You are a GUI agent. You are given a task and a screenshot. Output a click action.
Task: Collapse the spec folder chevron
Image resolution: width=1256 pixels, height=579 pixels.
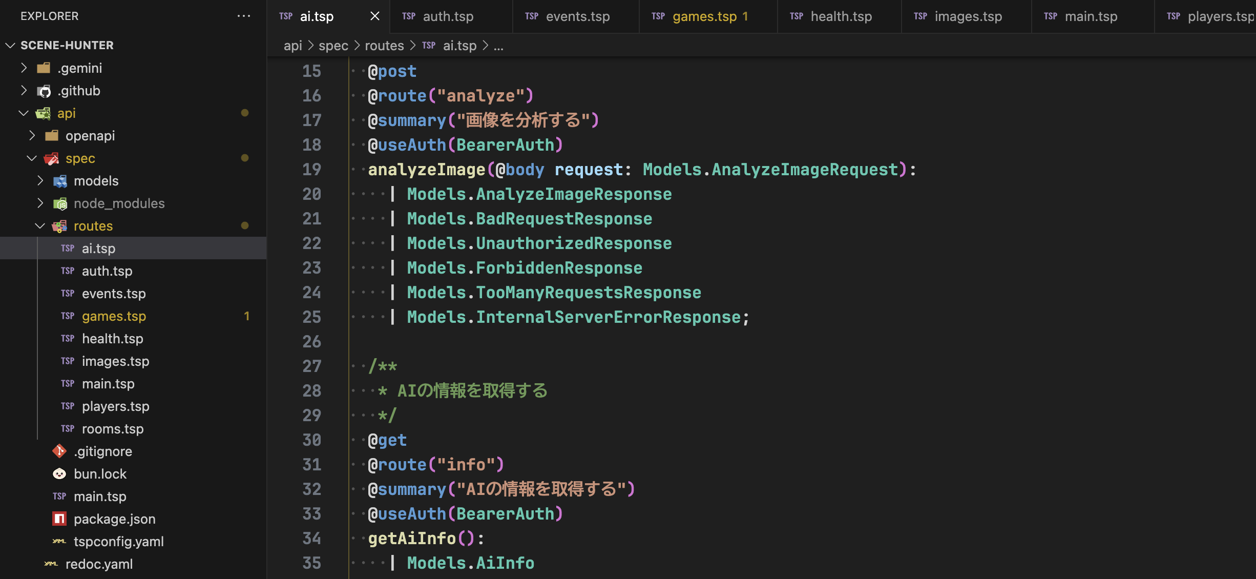(32, 158)
